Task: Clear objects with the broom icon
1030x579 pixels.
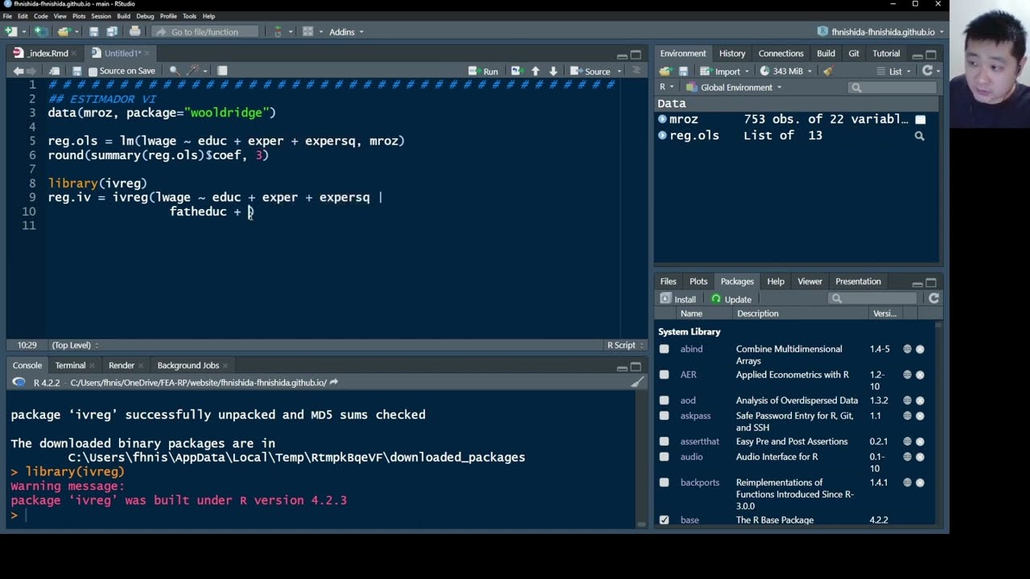Action: 827,71
